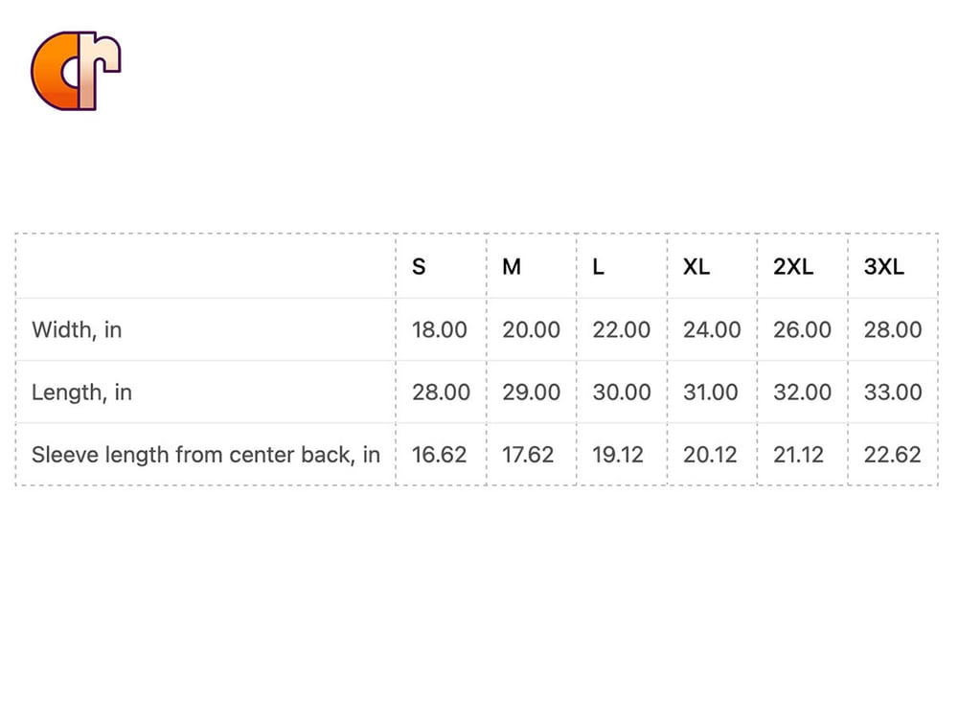Select the 24.00 width value for XL
Screen dimensions: 958x718
[x=712, y=330]
